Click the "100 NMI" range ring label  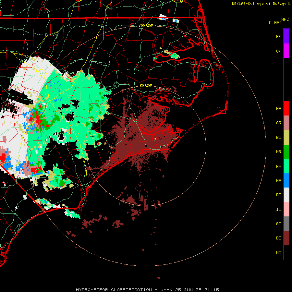point(146,26)
